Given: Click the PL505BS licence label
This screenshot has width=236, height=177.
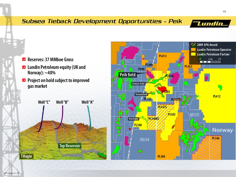Looking at the screenshot, I should click(x=176, y=100).
